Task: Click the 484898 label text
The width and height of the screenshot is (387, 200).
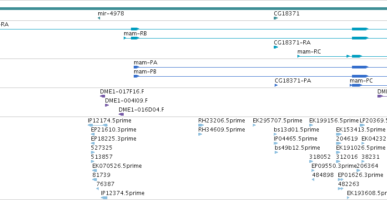Action: pos(323,175)
